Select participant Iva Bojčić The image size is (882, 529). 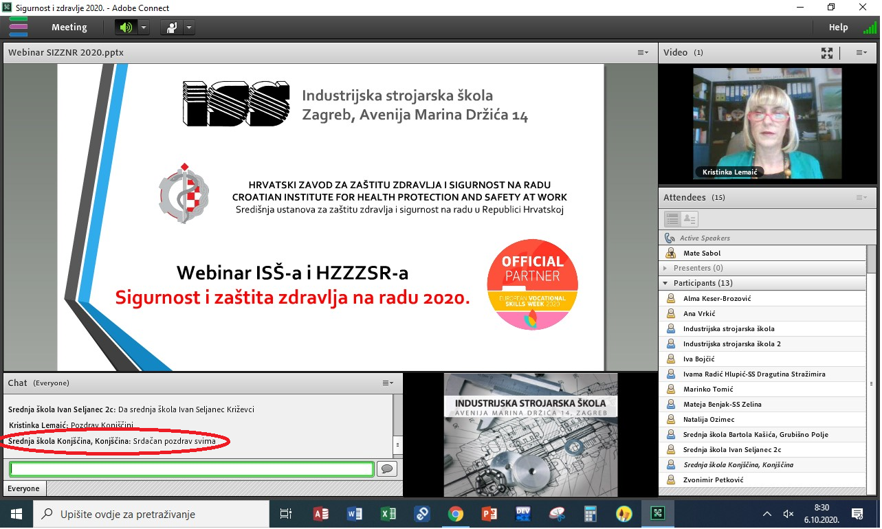762,359
